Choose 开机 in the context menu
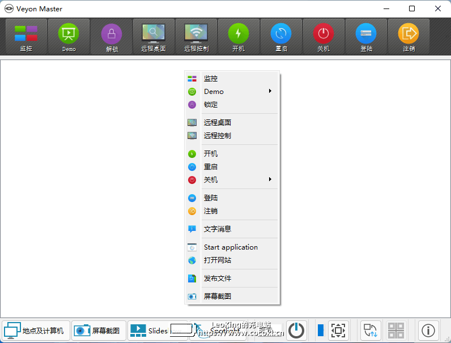 [x=232, y=154]
